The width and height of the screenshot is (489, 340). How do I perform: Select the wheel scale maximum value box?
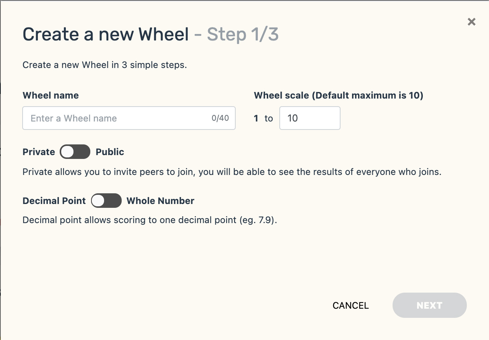click(x=310, y=118)
